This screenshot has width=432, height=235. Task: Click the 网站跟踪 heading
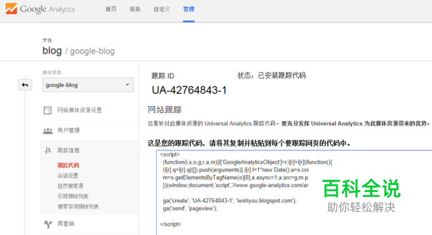point(164,110)
